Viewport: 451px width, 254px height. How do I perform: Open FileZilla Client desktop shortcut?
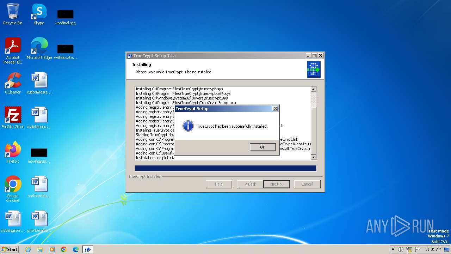pyautogui.click(x=13, y=117)
